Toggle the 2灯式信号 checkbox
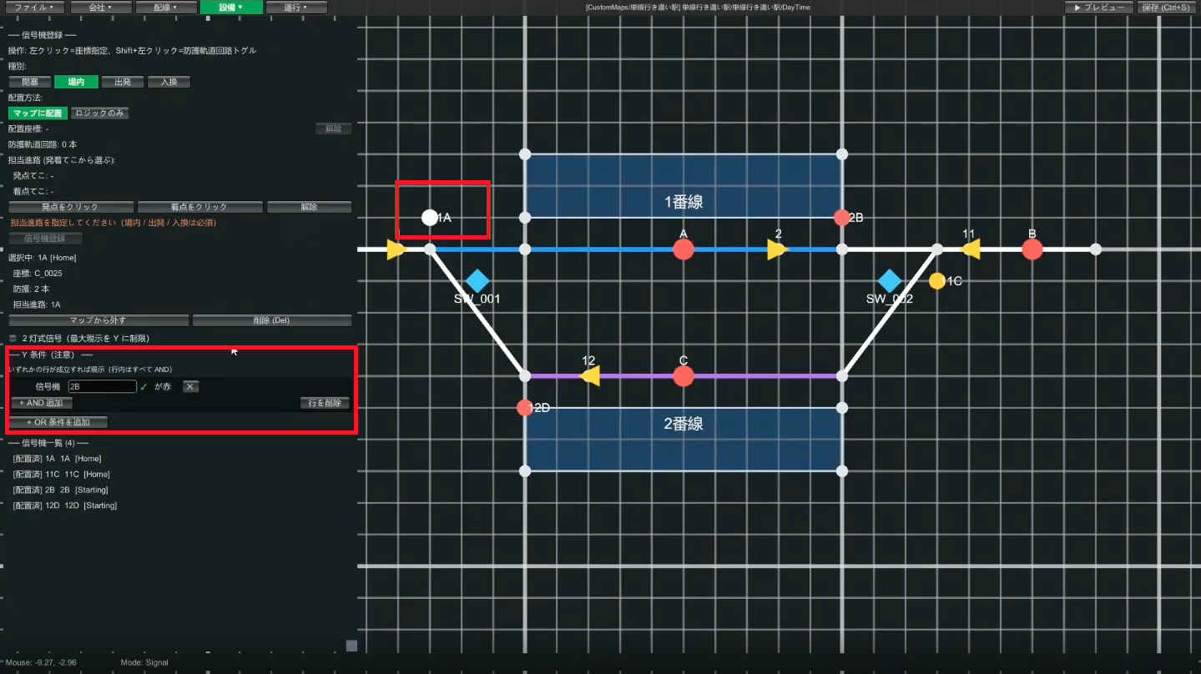This screenshot has height=674, width=1201. [x=13, y=339]
